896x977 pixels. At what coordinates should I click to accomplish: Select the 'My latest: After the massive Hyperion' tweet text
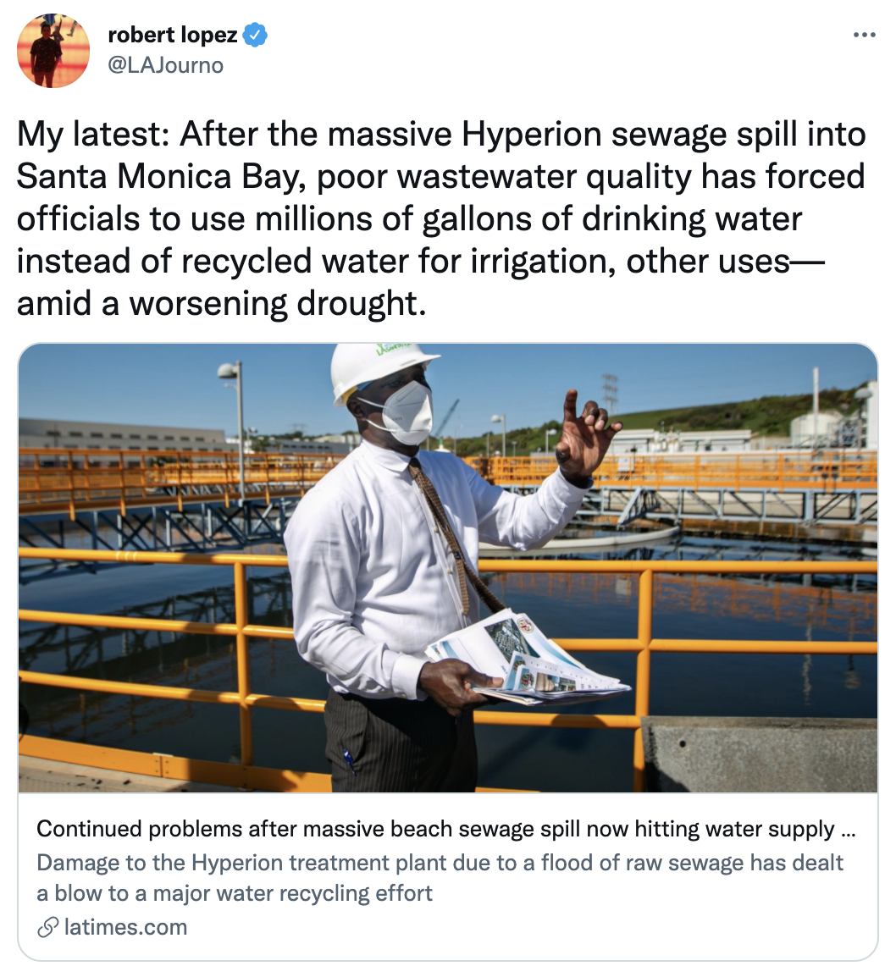point(441,218)
